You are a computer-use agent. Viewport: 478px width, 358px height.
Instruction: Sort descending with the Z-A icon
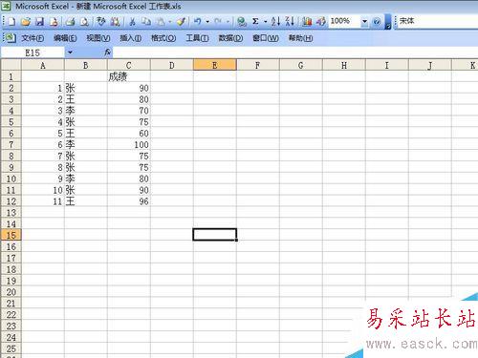click(290, 22)
